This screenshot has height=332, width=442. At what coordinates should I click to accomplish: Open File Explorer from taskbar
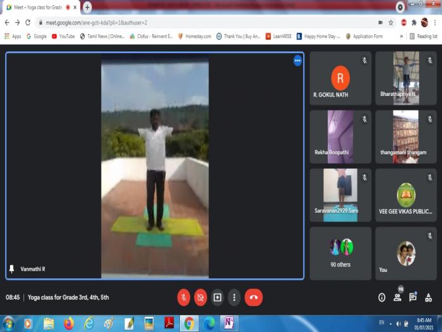(49, 324)
